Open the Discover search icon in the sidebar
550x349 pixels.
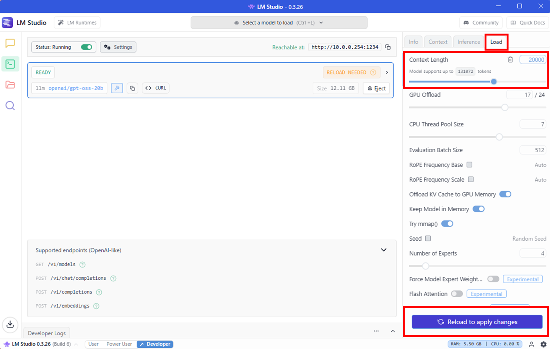(x=10, y=106)
